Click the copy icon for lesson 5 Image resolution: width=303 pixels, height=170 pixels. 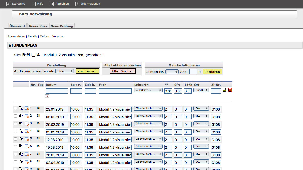[21, 139]
